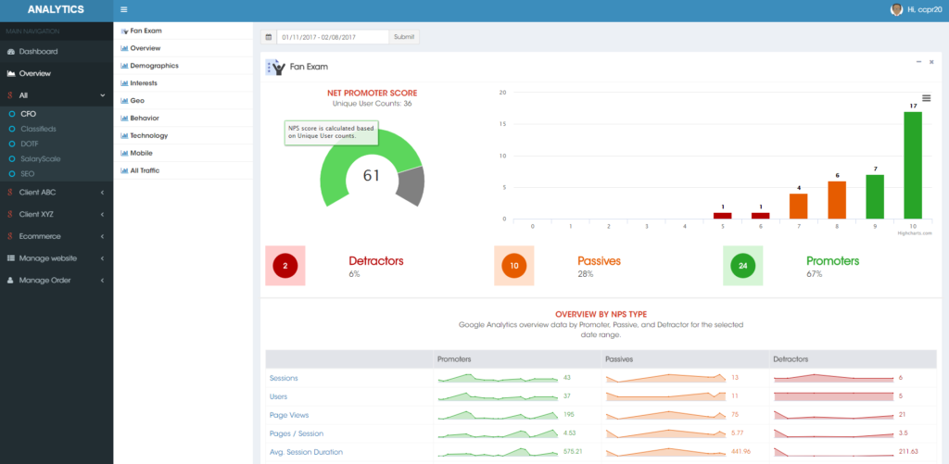Click the bar chart icon next to Mobile
The image size is (949, 464).
(x=124, y=153)
